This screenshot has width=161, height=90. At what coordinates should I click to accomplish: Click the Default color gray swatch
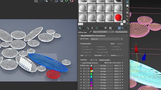pyautogui.click(x=91, y=65)
